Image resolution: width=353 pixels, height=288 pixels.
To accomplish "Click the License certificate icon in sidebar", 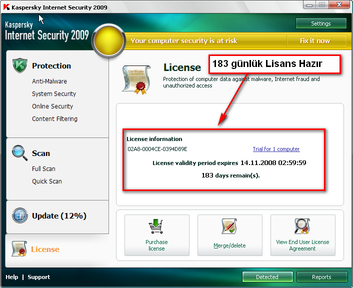I will coord(19,249).
